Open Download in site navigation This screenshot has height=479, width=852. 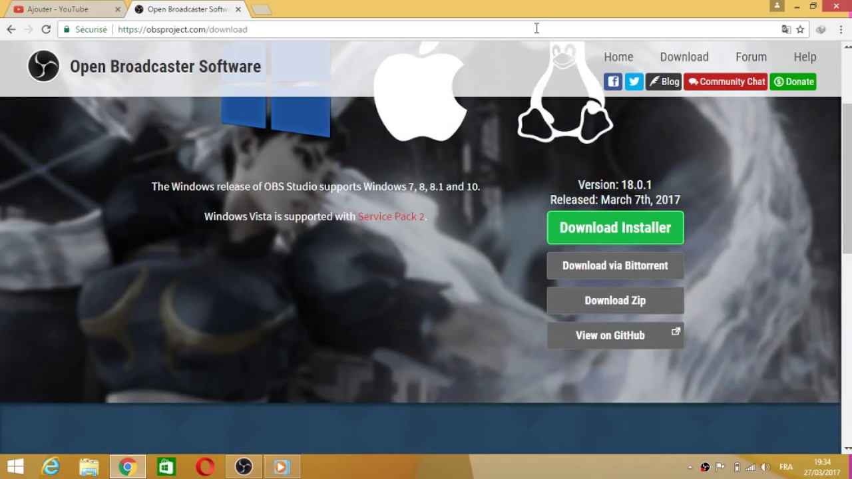[x=684, y=57]
